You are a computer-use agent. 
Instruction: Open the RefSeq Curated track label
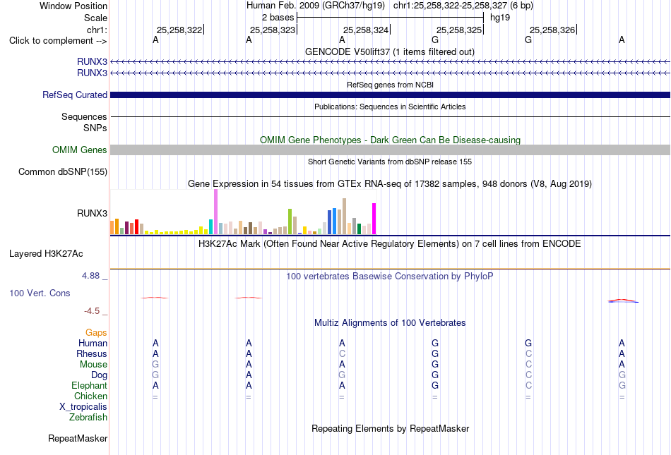pos(75,95)
